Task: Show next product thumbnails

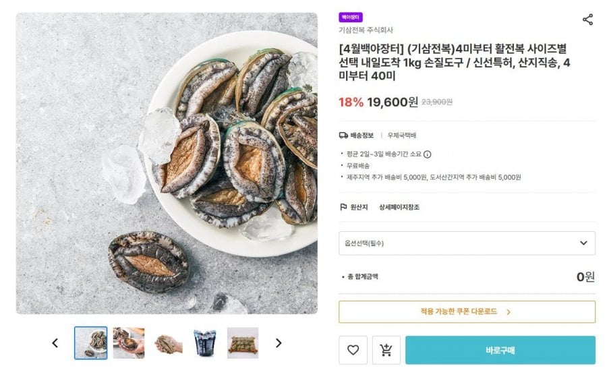Action: coord(278,343)
